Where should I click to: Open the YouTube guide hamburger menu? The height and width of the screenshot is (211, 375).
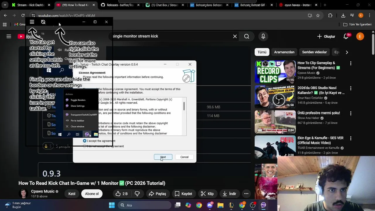(x=9, y=36)
